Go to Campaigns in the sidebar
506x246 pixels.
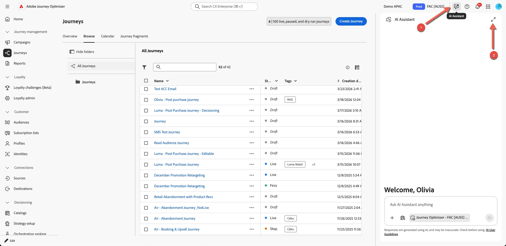[x=22, y=42]
